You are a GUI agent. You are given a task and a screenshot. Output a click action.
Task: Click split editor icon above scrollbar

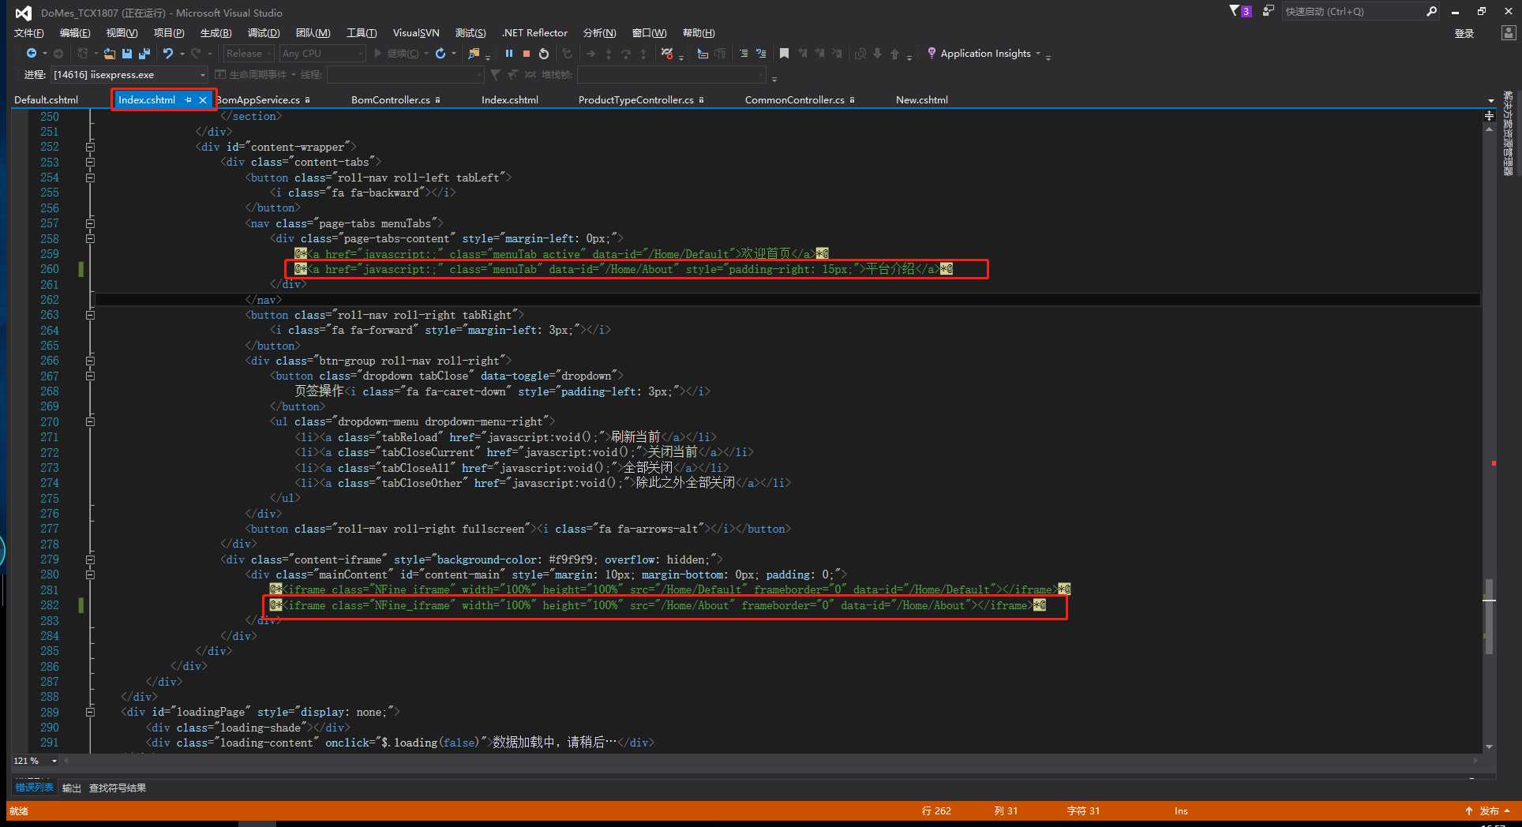pos(1489,115)
